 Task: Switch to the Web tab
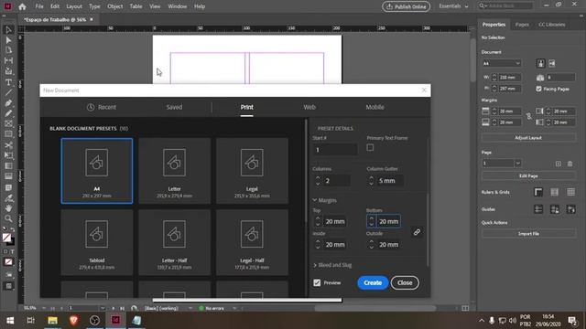coord(309,108)
